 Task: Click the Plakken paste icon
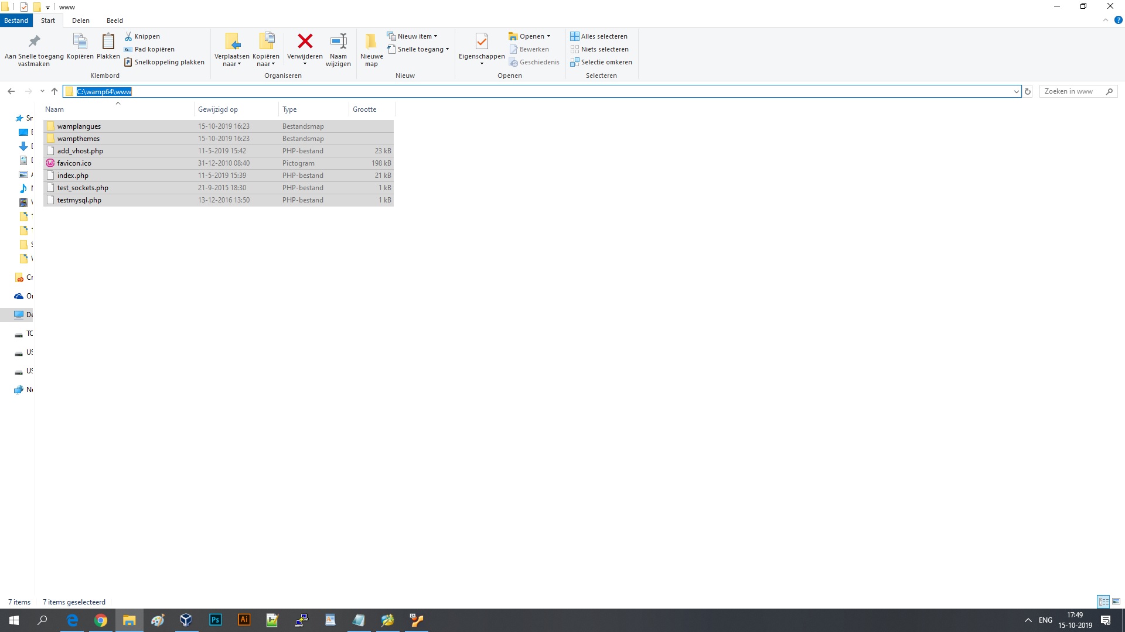pyautogui.click(x=108, y=42)
